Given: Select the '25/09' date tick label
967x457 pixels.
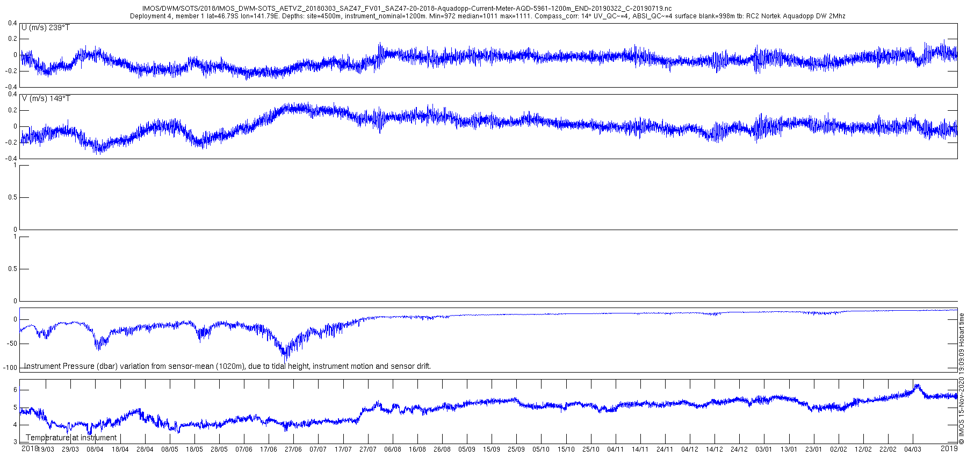Looking at the screenshot, I should (516, 449).
